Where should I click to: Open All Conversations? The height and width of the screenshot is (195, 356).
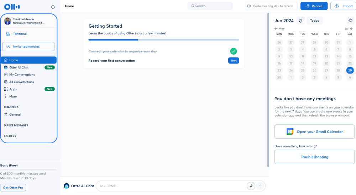click(22, 82)
